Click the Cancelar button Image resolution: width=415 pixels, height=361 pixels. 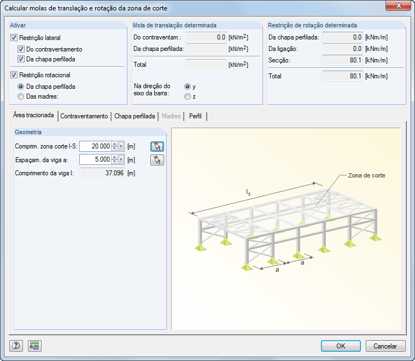[385, 346]
